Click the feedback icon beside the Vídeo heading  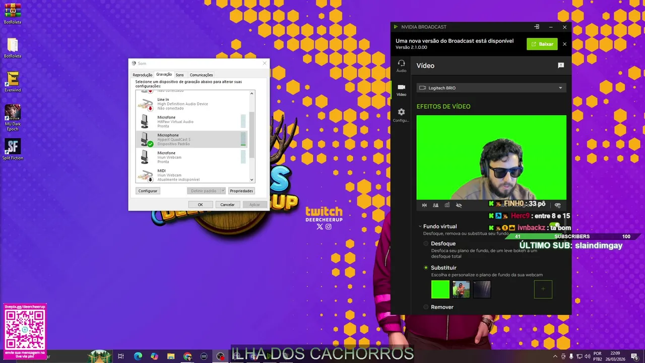[561, 66]
